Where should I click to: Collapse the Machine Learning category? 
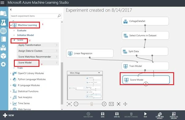11,25
